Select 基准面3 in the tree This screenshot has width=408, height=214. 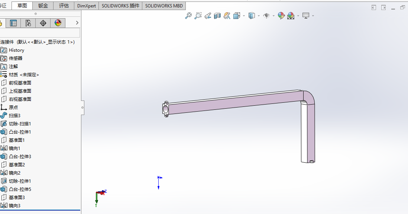click(17, 198)
